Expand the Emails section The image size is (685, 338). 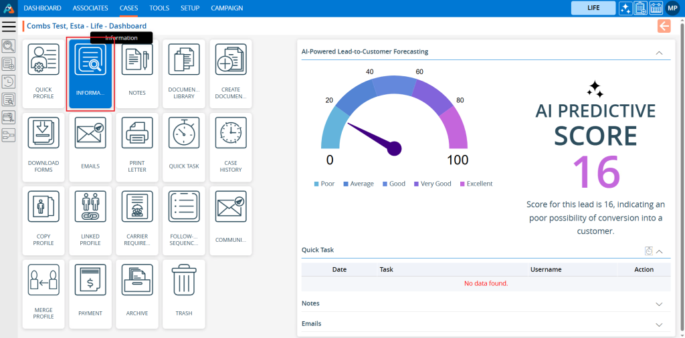coord(659,324)
